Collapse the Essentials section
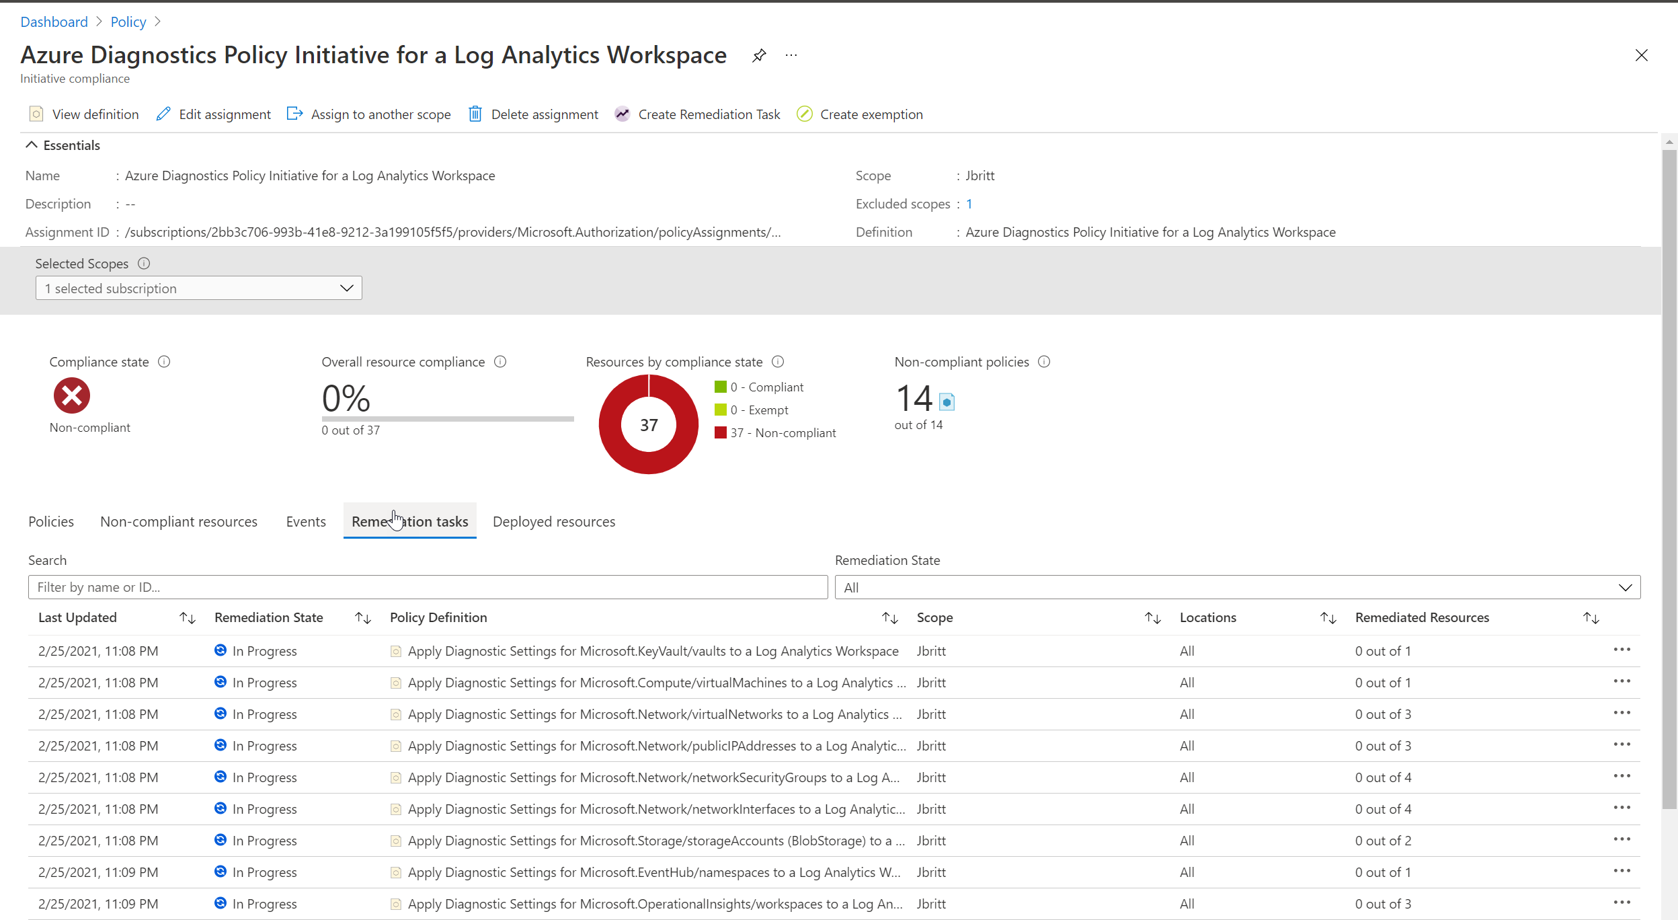 [32, 145]
